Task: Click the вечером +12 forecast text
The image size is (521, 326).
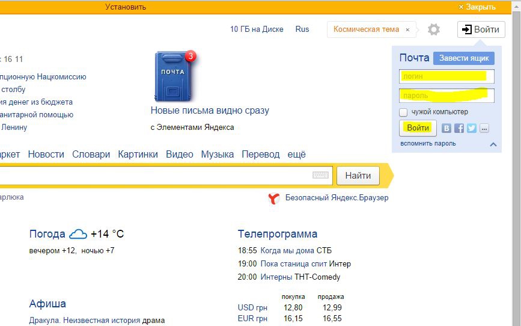Action: pos(52,250)
